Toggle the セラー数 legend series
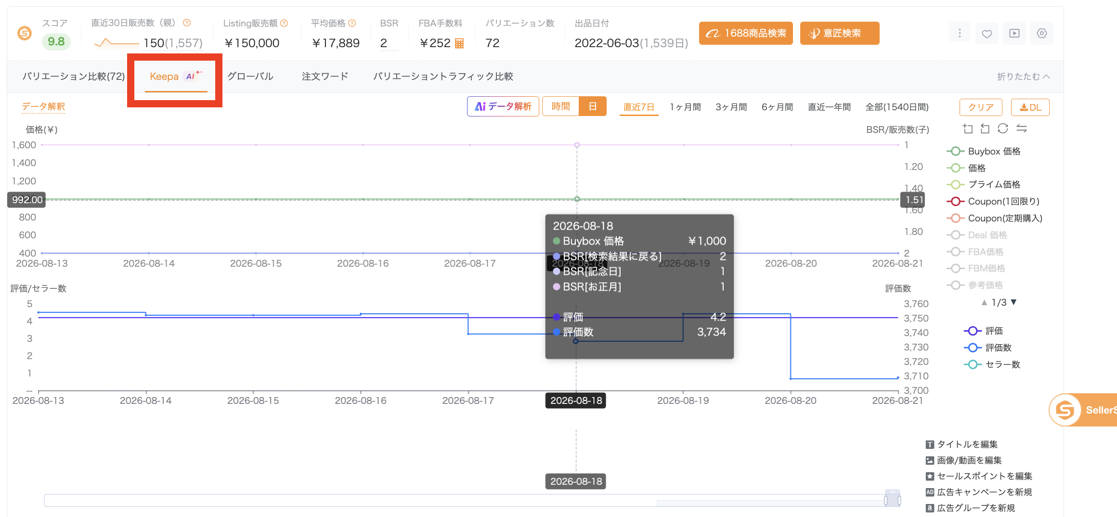Image resolution: width=1117 pixels, height=517 pixels. click(x=992, y=364)
